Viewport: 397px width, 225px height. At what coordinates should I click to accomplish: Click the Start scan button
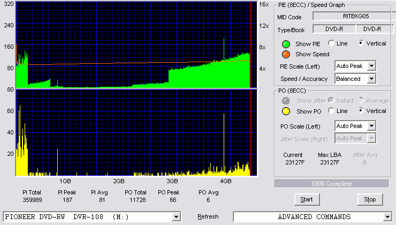307,199
